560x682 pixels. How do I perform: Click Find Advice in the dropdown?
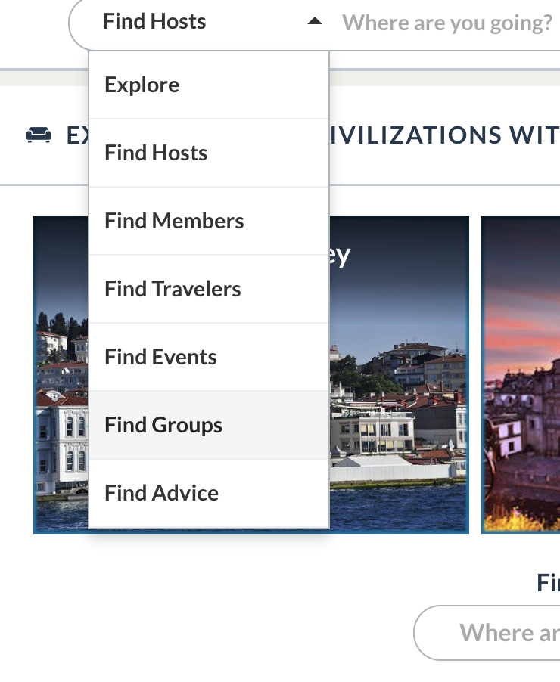click(x=209, y=493)
